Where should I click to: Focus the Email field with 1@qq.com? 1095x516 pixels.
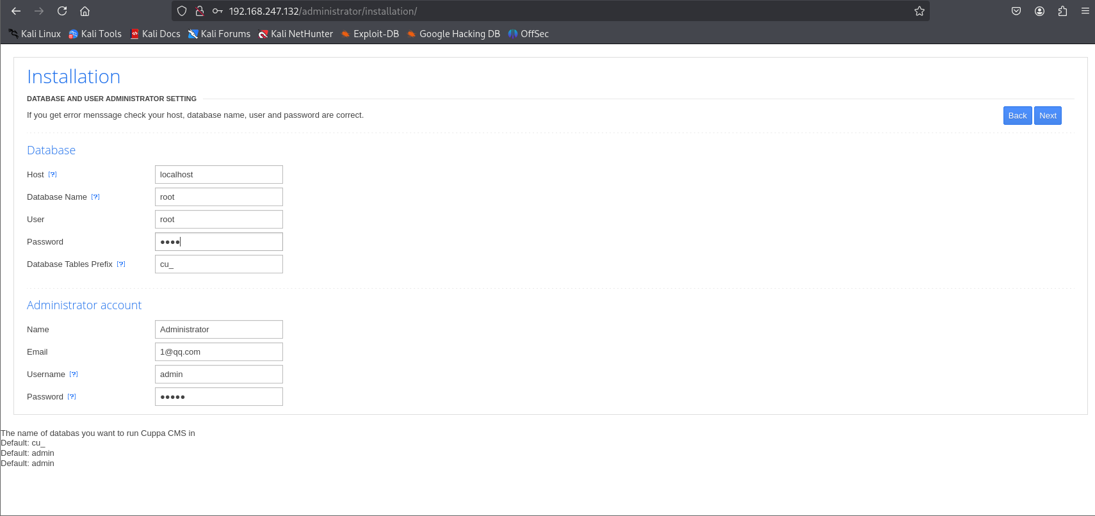[x=219, y=351]
